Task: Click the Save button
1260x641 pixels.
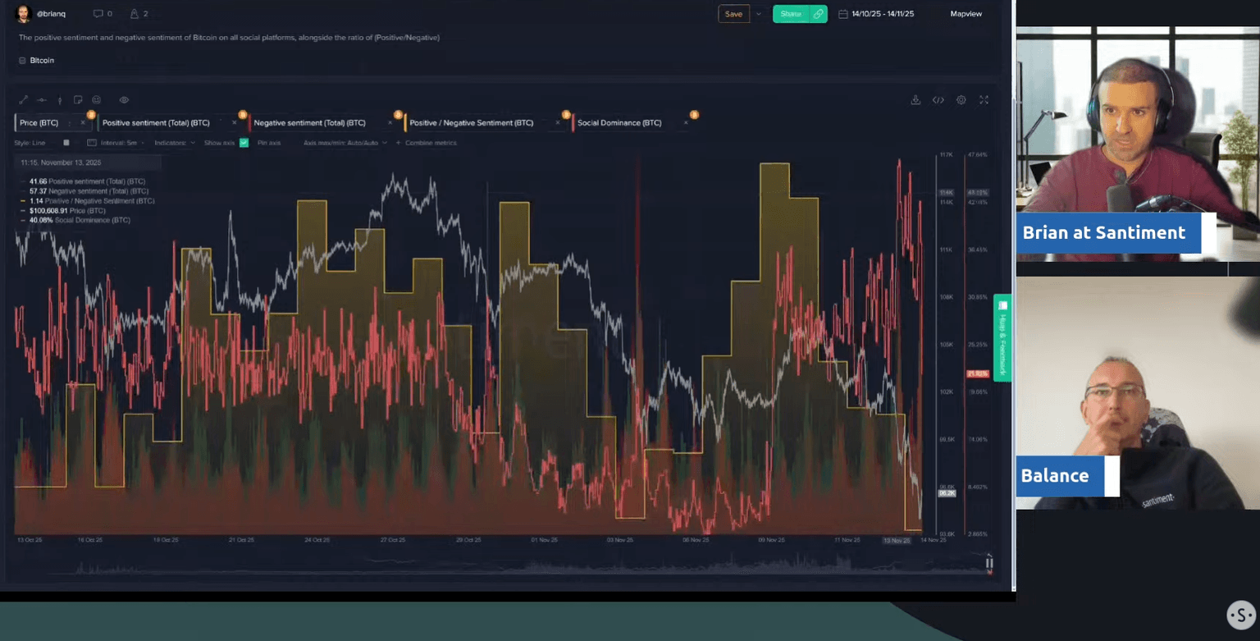Action: (x=733, y=14)
